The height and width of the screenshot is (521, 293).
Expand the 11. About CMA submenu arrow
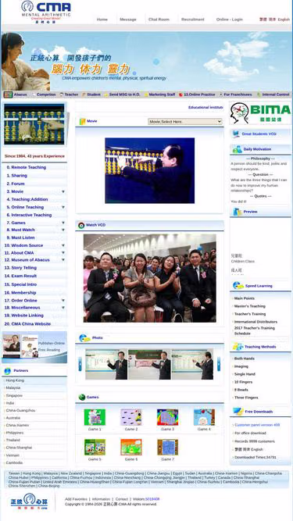tap(63, 253)
